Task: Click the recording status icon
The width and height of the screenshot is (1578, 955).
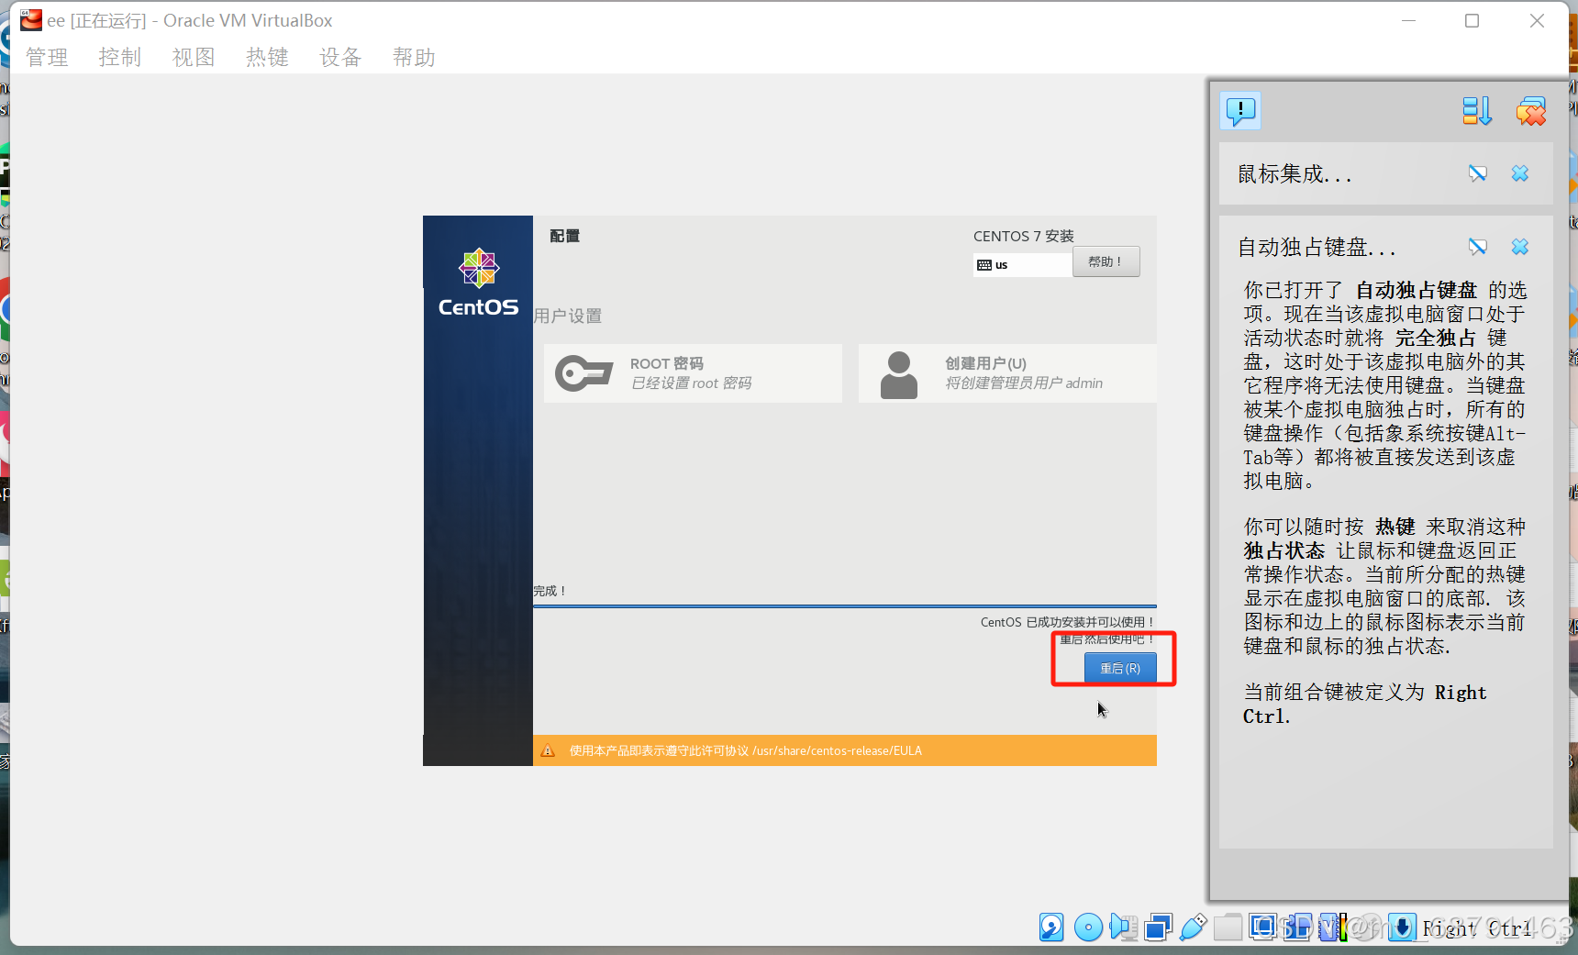Action: tap(1297, 927)
